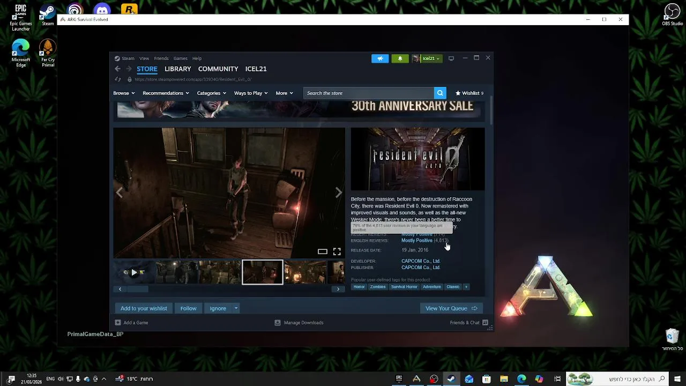The height and width of the screenshot is (386, 686).
Task: Click the store search magnifier button
Action: point(440,93)
